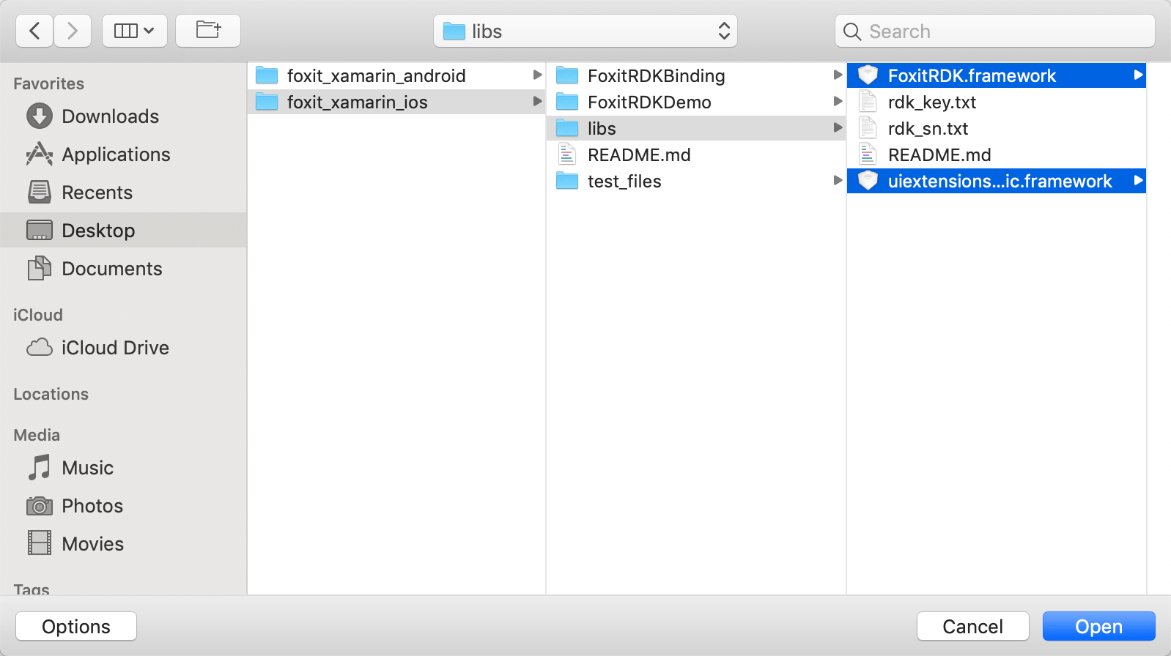Select the FoxitRDKDemo folder

coord(698,102)
